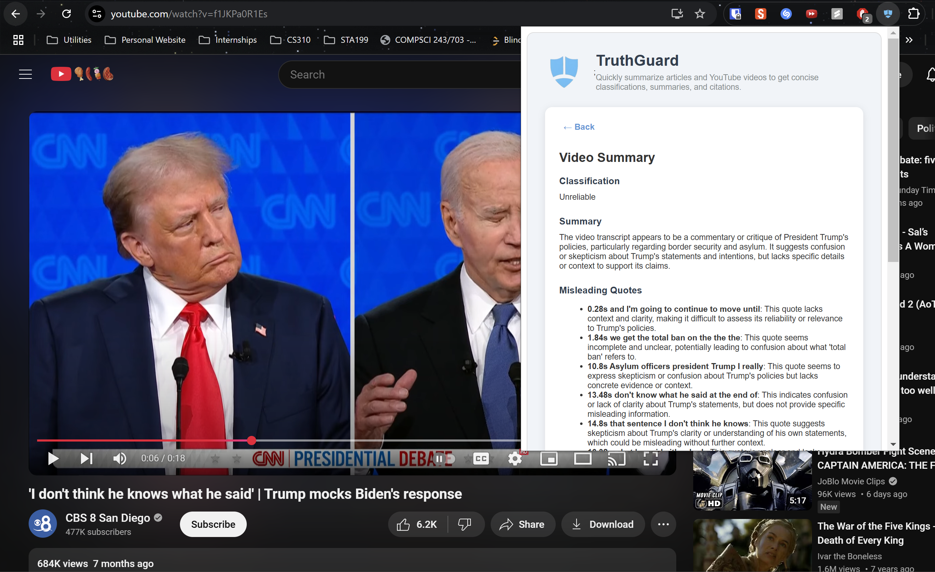Skip to the next video
935x572 pixels.
pos(87,459)
